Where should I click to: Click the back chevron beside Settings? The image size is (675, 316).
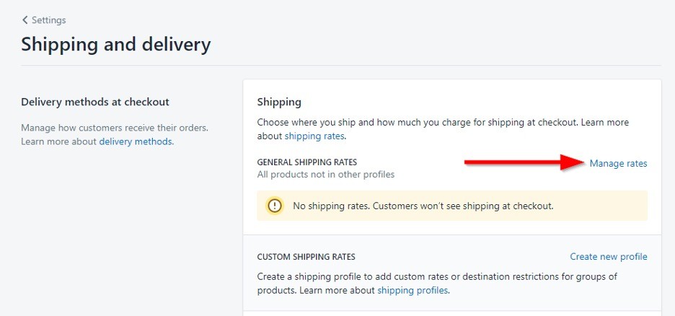(x=25, y=20)
